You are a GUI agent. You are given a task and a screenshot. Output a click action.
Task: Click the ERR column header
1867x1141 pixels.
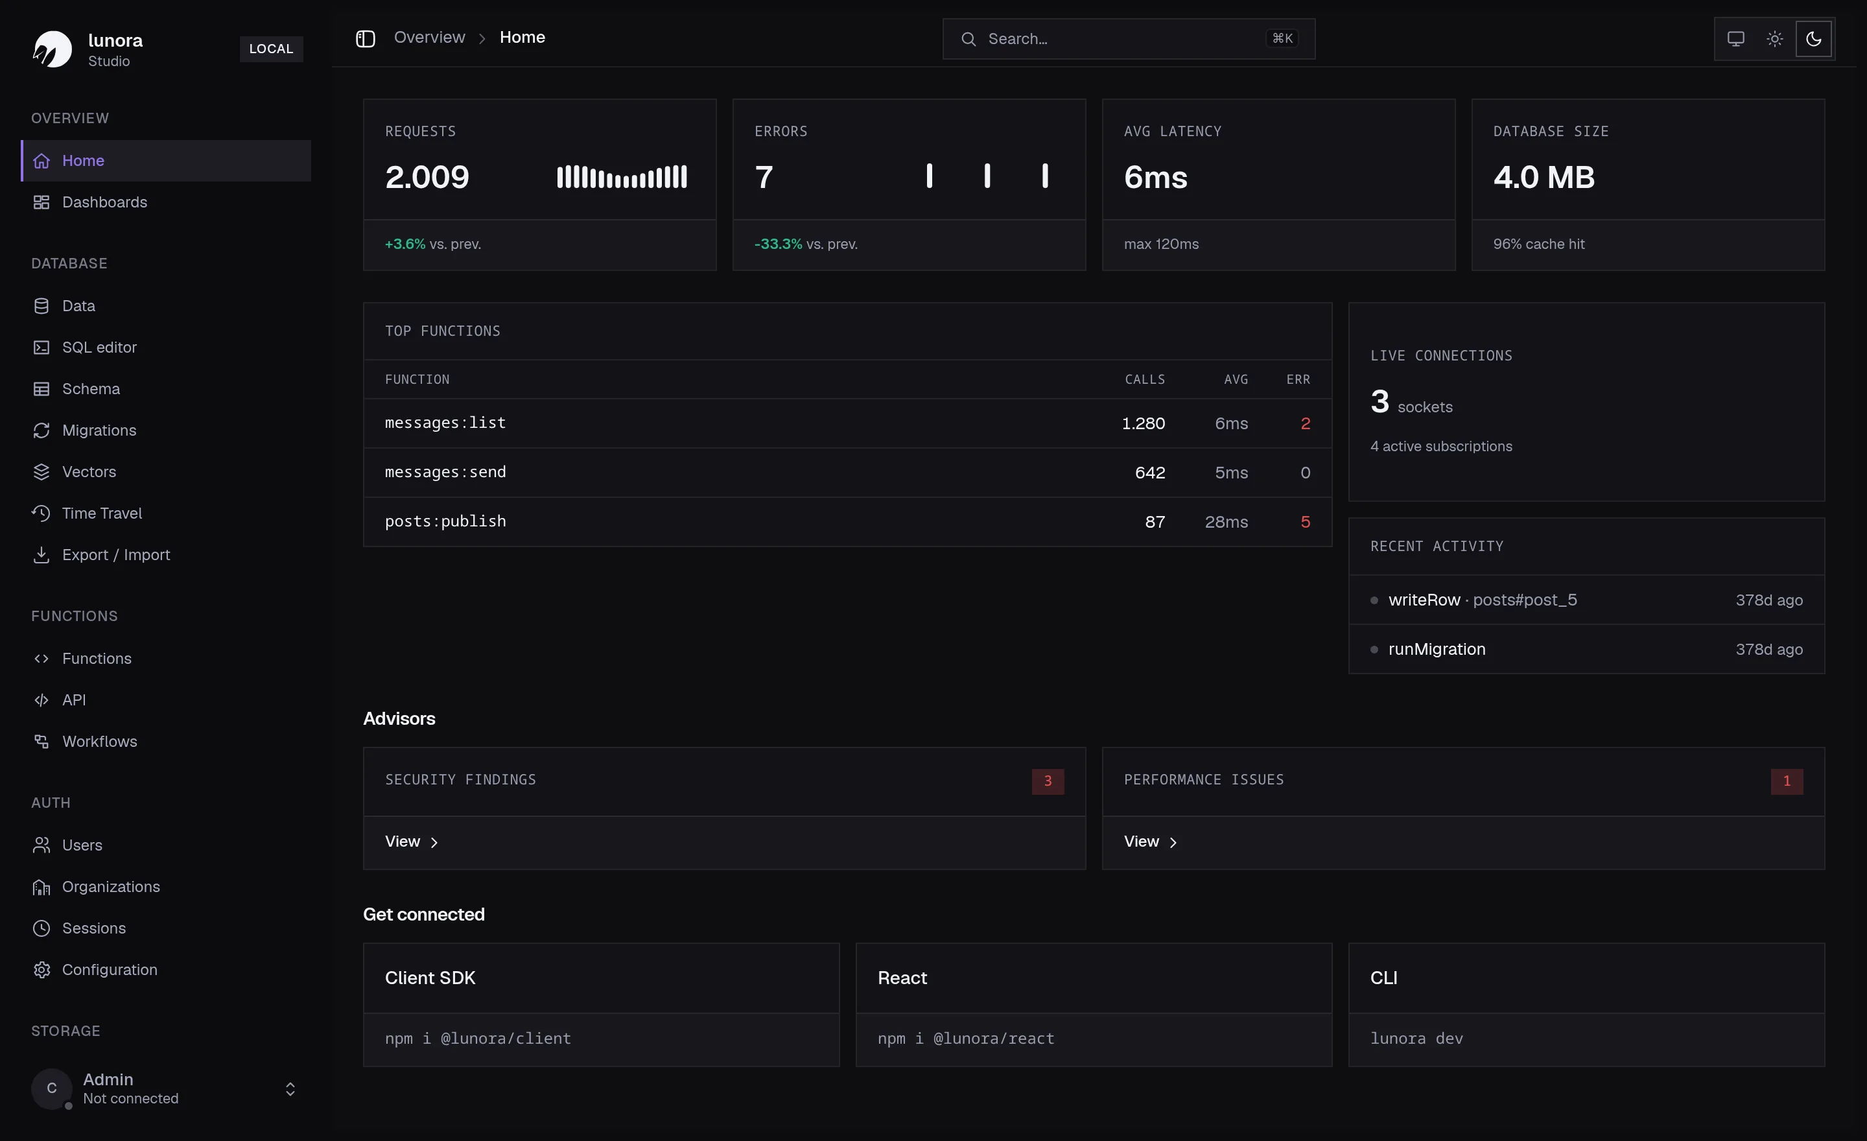1298,379
